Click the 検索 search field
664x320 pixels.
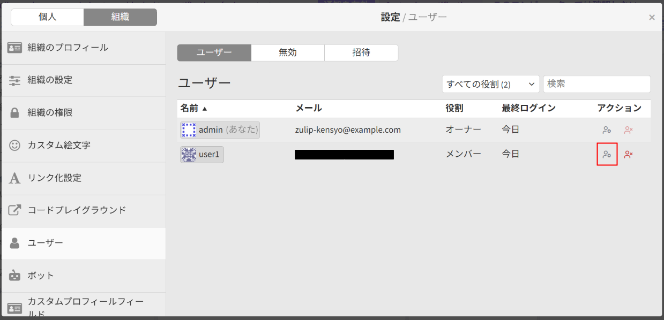tap(596, 84)
